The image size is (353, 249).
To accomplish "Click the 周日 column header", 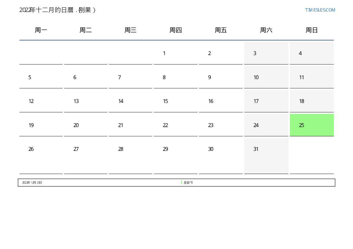I will 312,30.
